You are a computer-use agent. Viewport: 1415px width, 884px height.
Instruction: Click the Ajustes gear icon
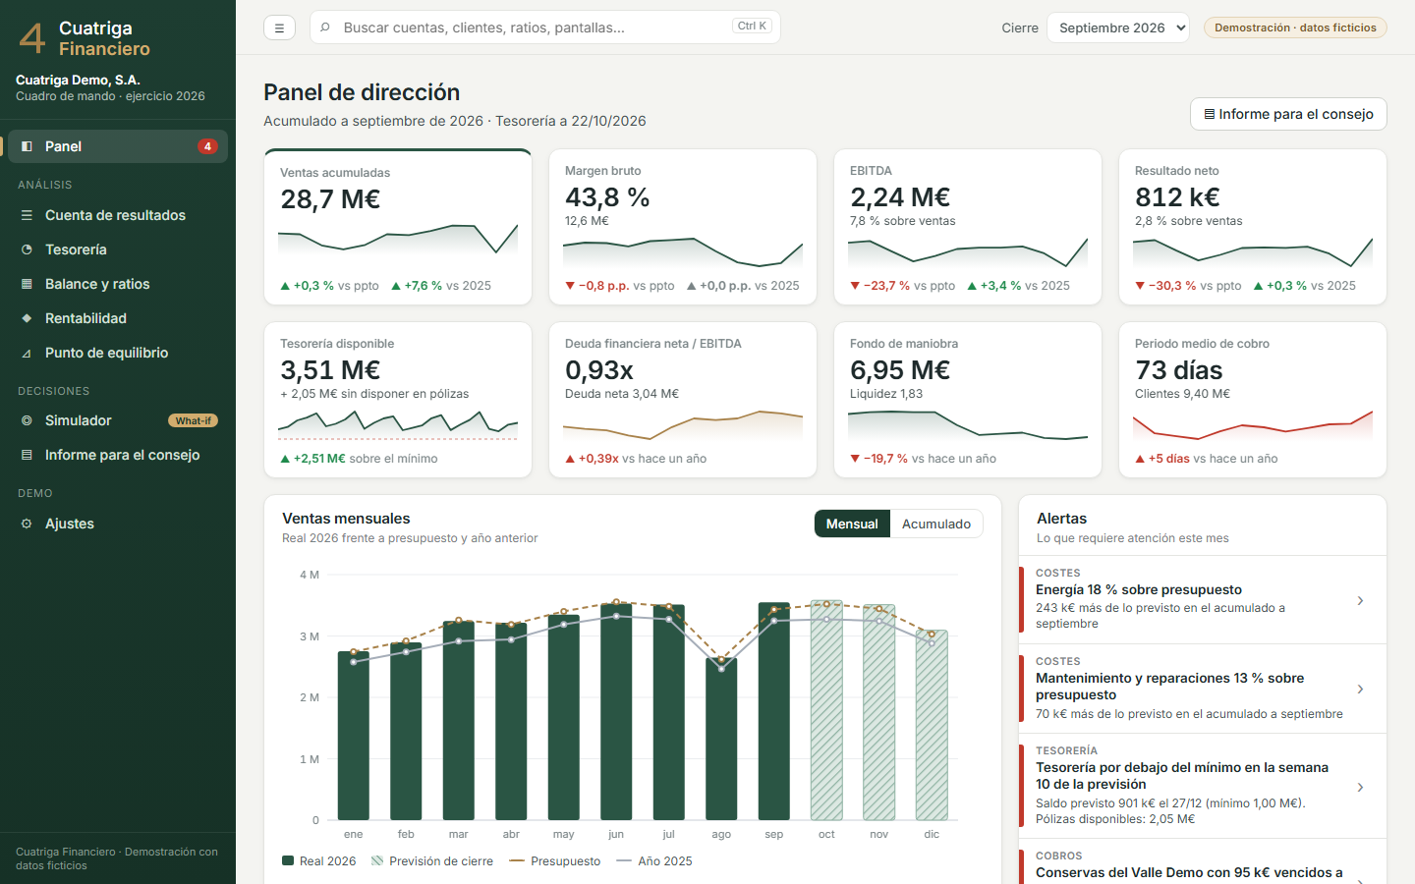click(28, 524)
